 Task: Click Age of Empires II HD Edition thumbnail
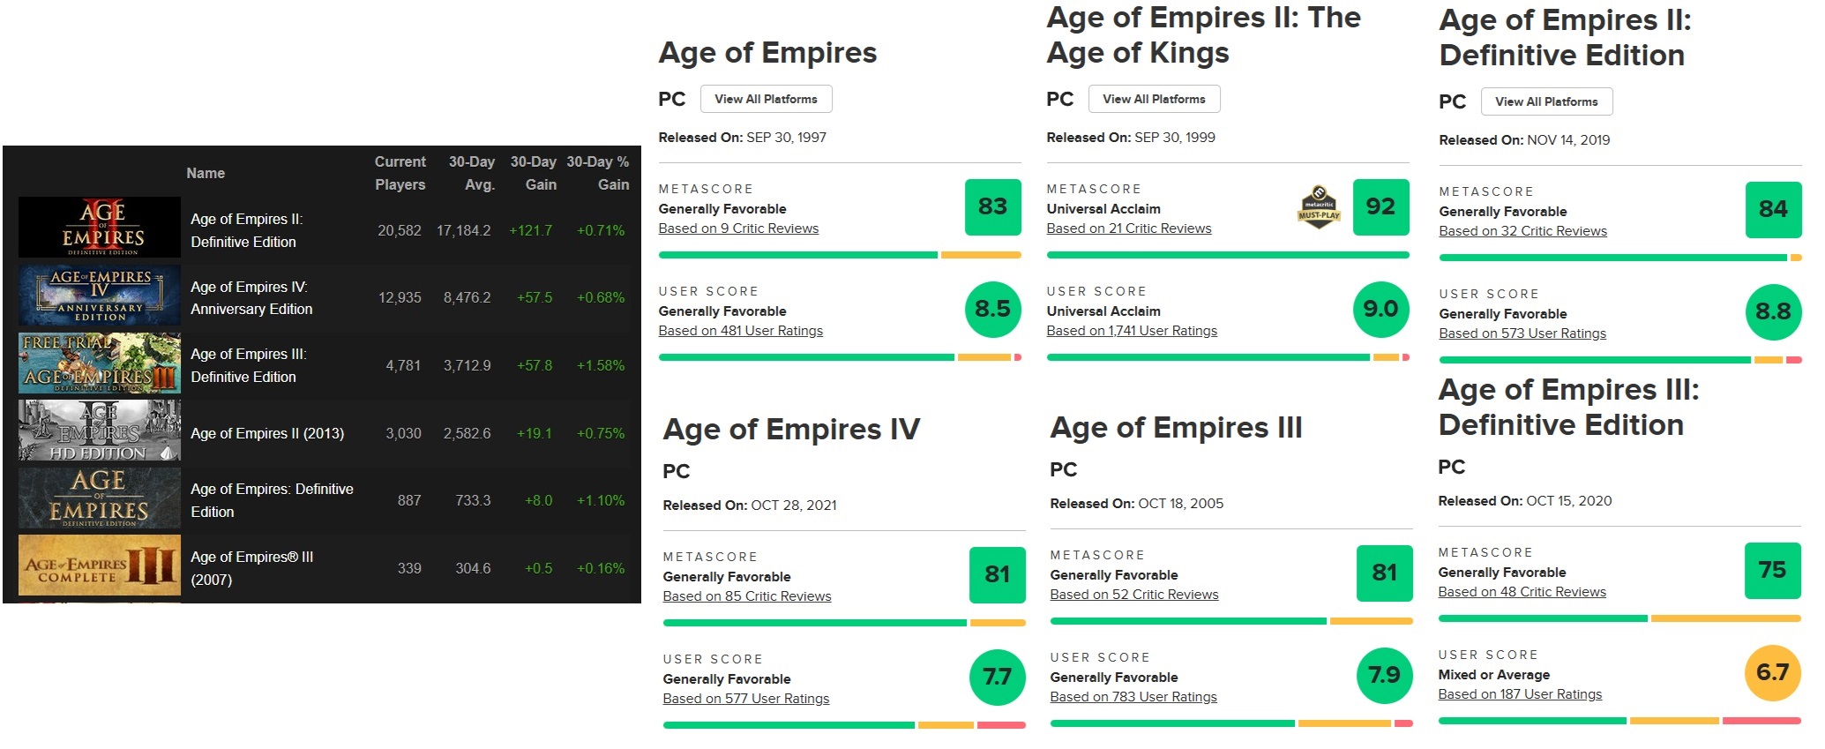[x=100, y=431]
